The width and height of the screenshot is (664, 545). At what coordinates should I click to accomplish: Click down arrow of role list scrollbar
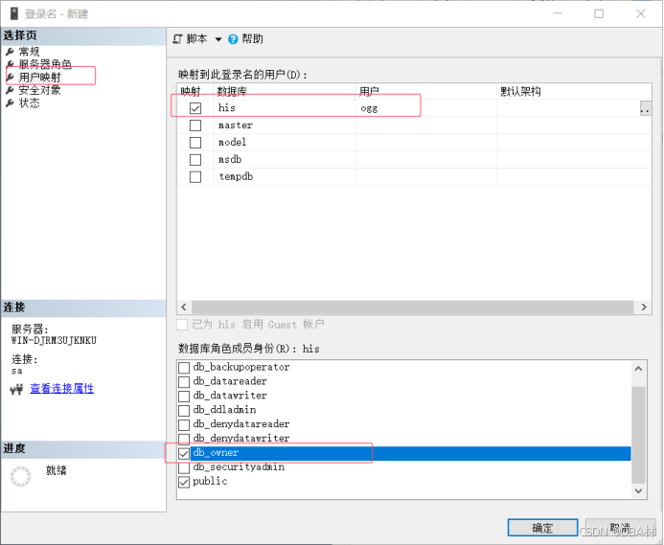(x=638, y=490)
